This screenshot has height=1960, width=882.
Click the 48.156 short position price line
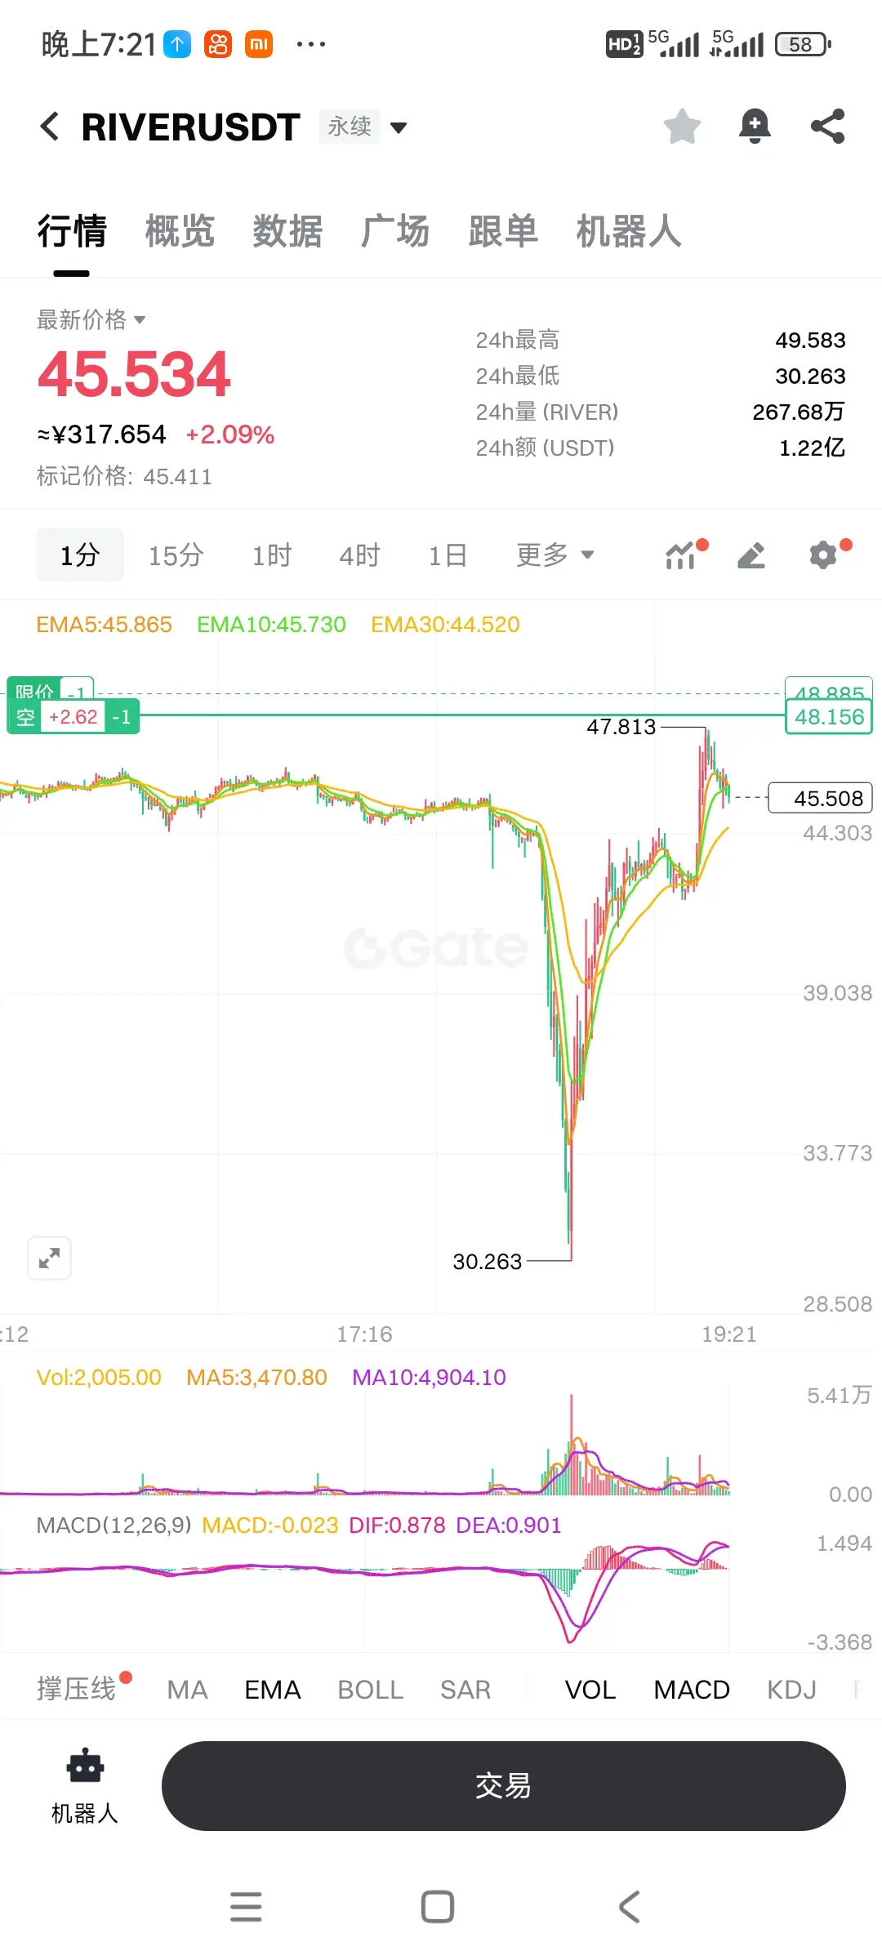(829, 717)
